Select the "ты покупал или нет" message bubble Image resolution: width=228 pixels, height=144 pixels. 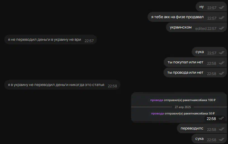click(195, 62)
